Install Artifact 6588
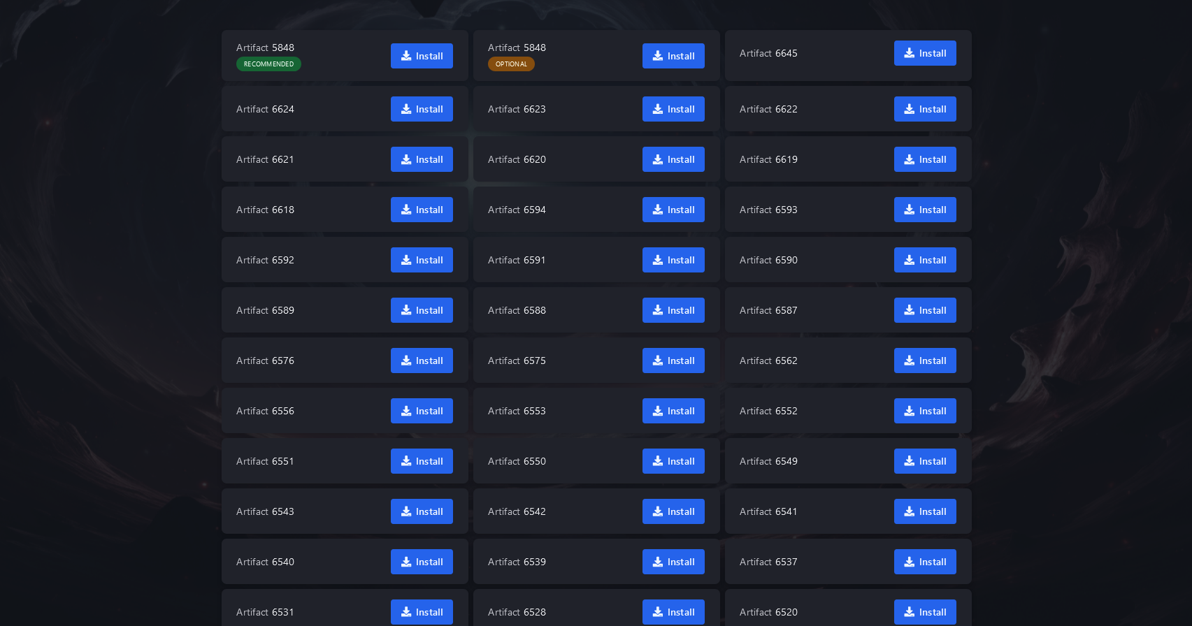 click(673, 310)
